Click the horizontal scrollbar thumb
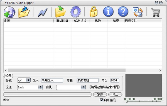The image size is (167, 106). pyautogui.click(x=67, y=70)
